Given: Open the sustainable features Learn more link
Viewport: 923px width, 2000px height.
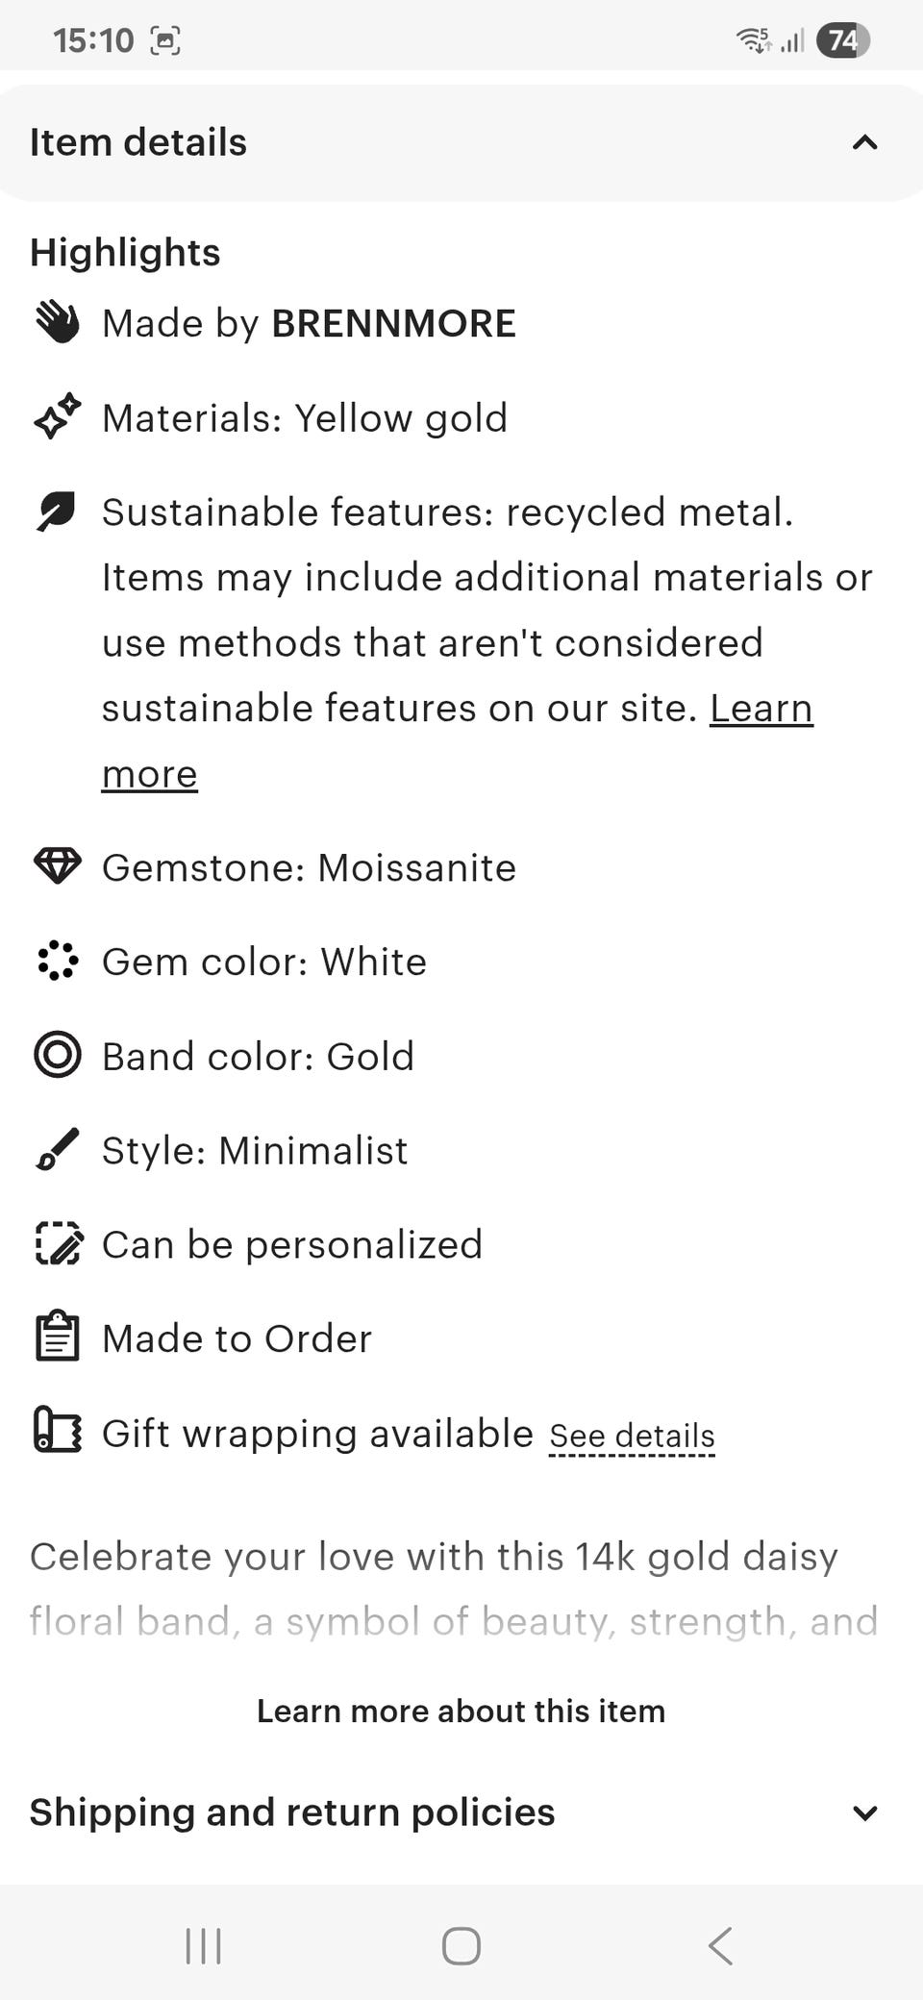Looking at the screenshot, I should [761, 710].
